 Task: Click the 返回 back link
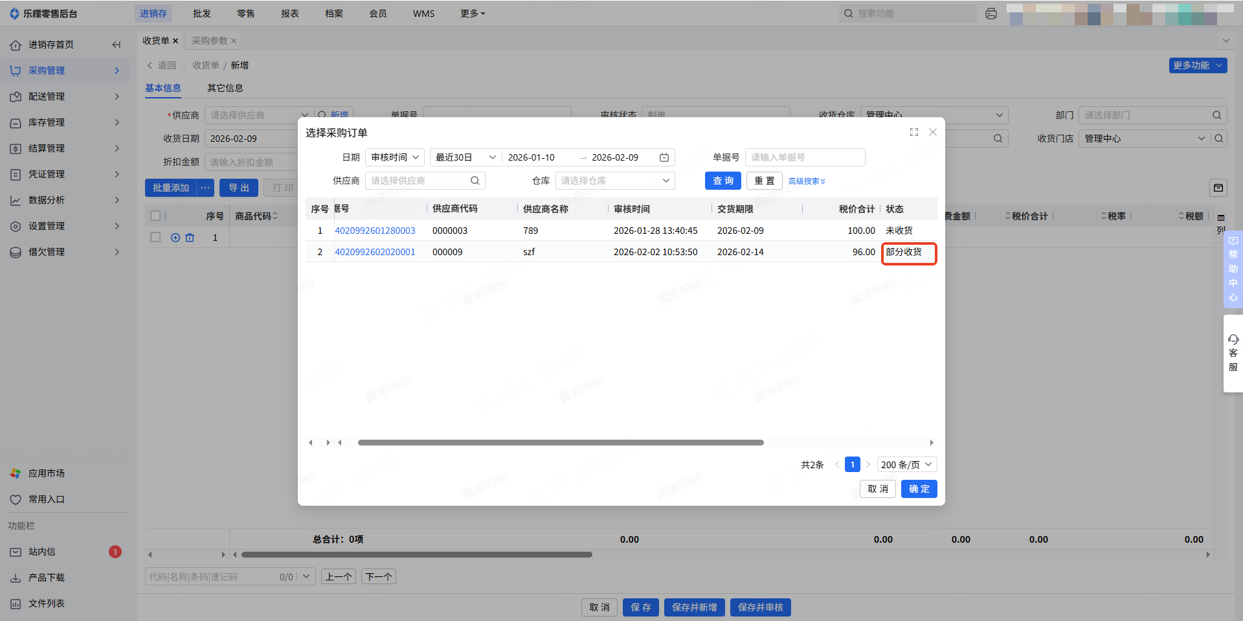[x=162, y=65]
